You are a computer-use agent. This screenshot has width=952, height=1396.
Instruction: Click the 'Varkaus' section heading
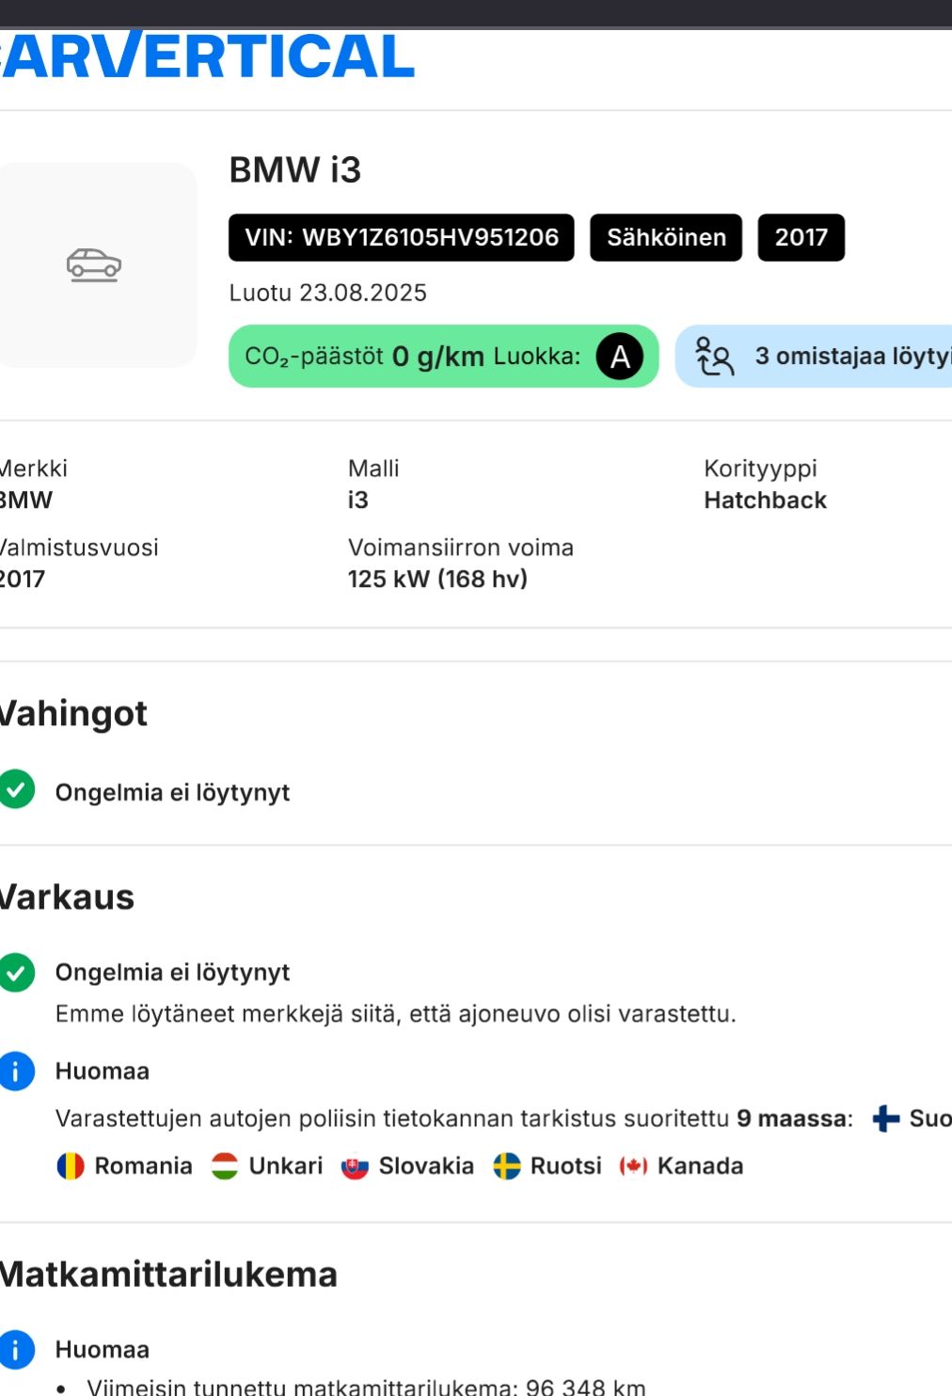pyautogui.click(x=67, y=896)
